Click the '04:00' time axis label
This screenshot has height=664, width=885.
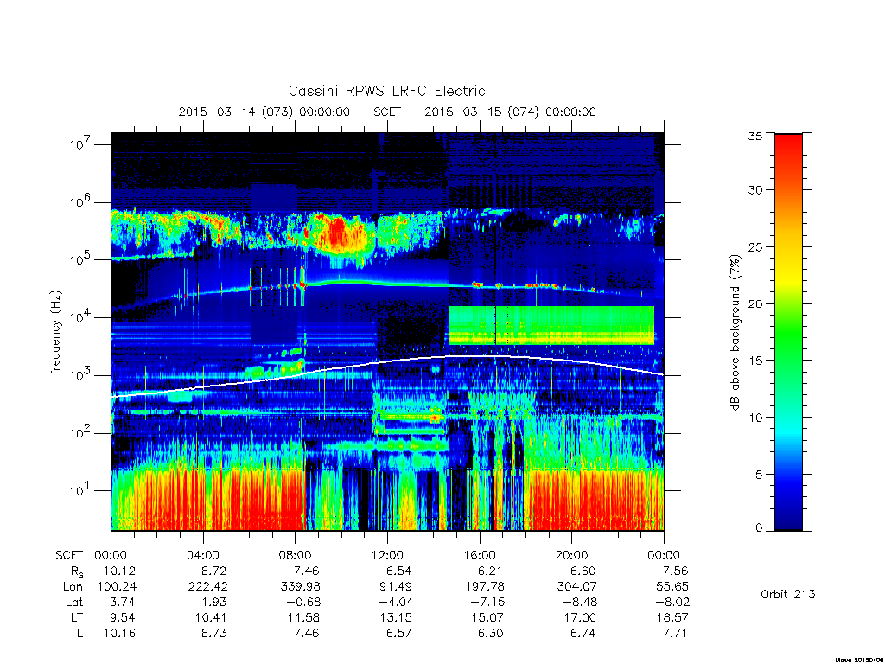coord(203,555)
